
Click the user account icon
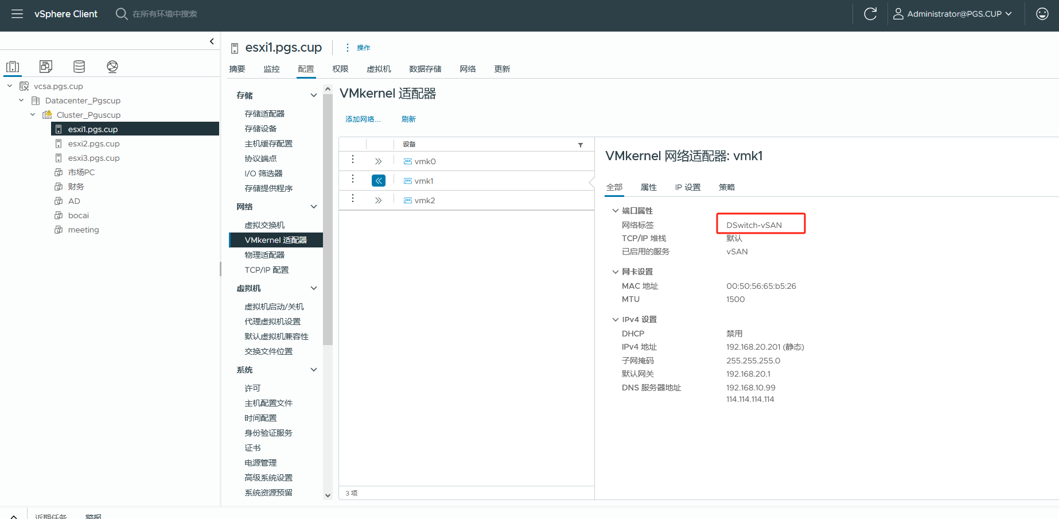[898, 14]
